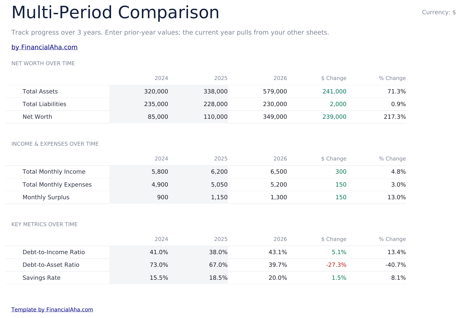Click the 2026 Net Worth value 349,000
This screenshot has width=461, height=318.
pos(275,117)
